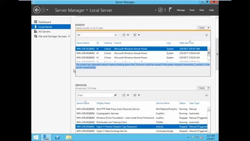Click the highlighted event description text
250x141 pixels.
pos(143,66)
